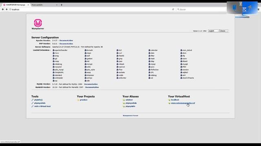Click 'xmlwriter' extension text
261x146 pixels.
point(123,78)
